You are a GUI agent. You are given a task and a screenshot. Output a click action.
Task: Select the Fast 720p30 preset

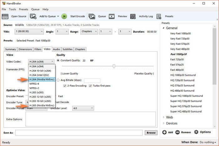point(177,59)
